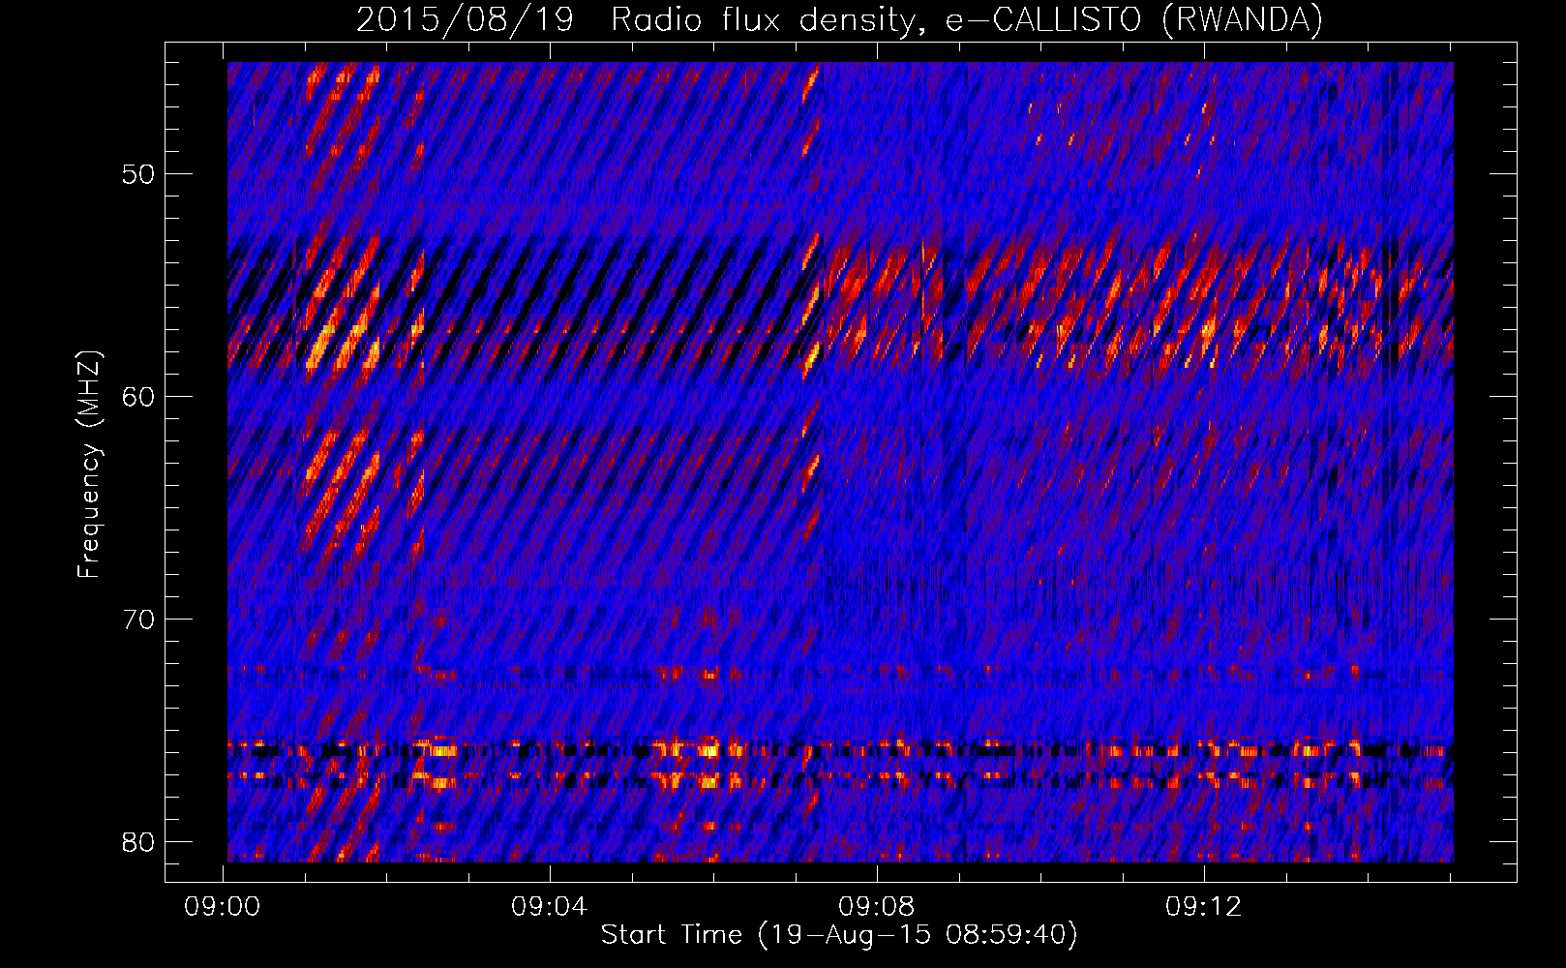Click the "Start Time (19-Aug-15 08:59:40)" label
1566x968 pixels.
839,934
